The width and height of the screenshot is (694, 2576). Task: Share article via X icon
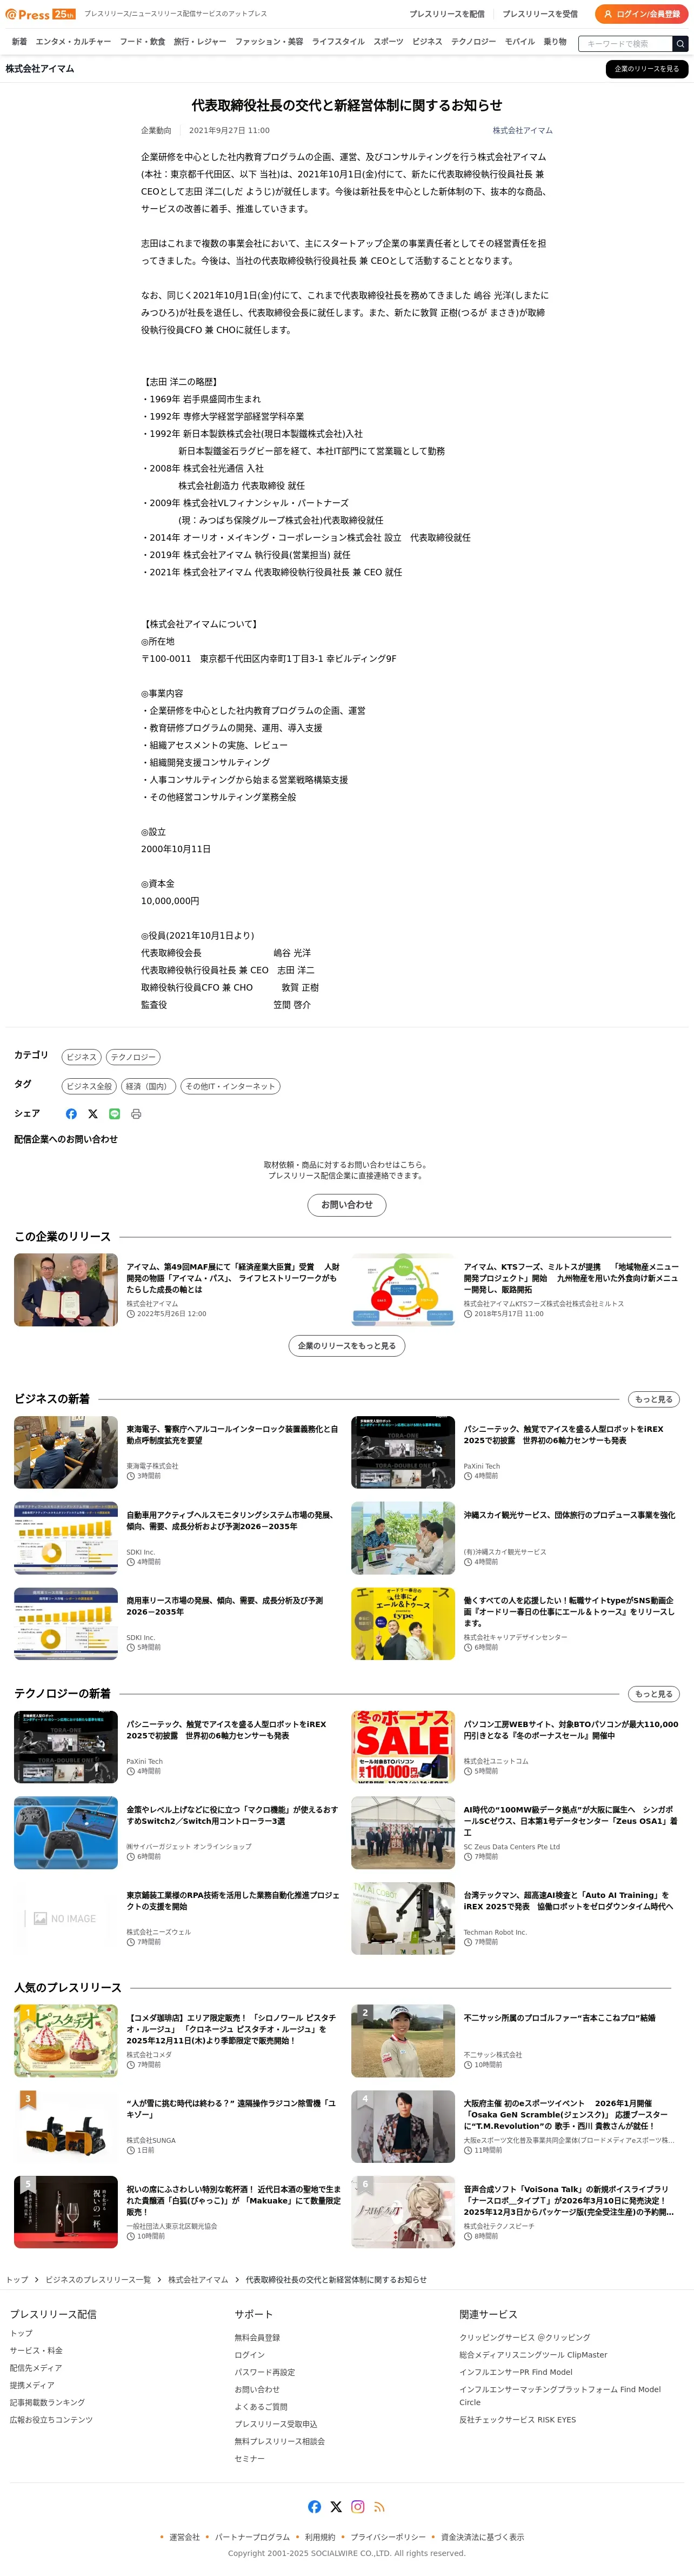93,1114
